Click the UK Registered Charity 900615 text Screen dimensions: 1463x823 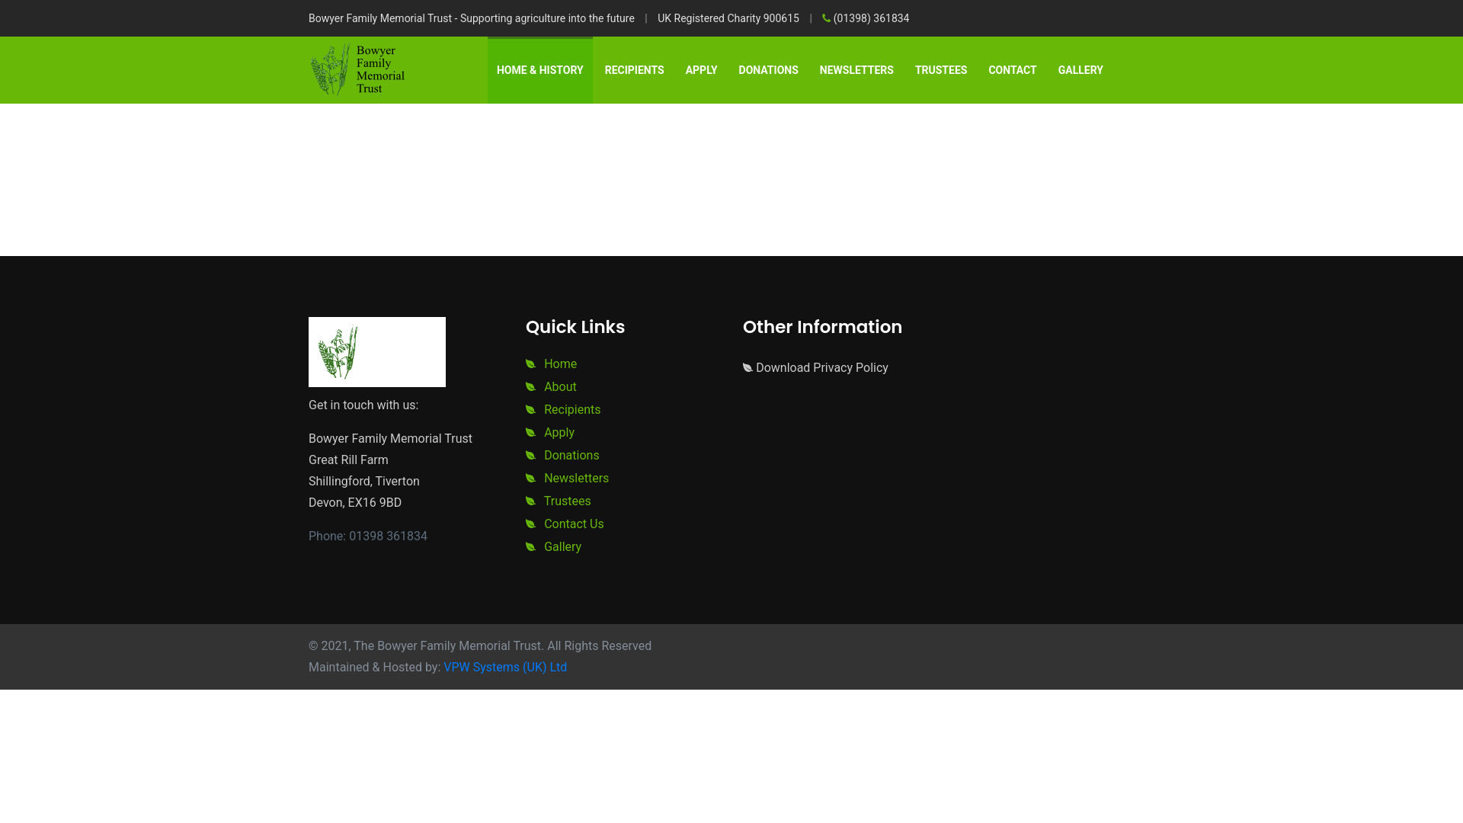[x=728, y=18]
